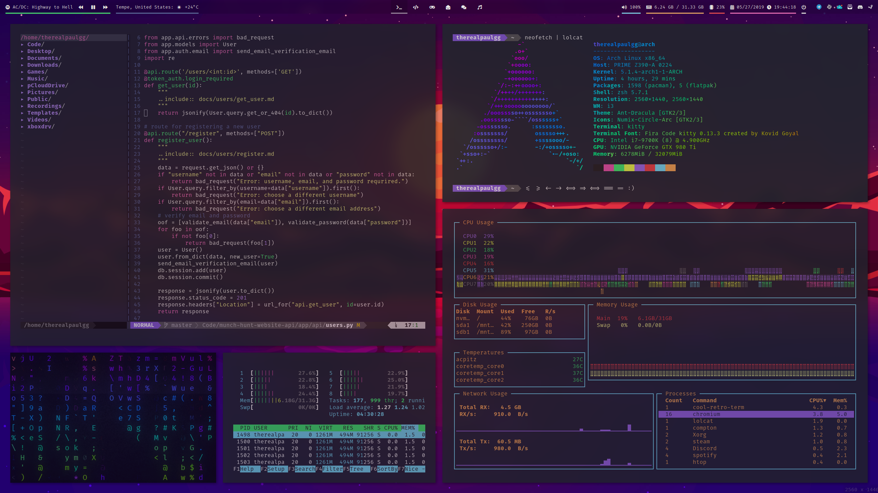Click the yellow neofetch color swatch

click(x=629, y=168)
